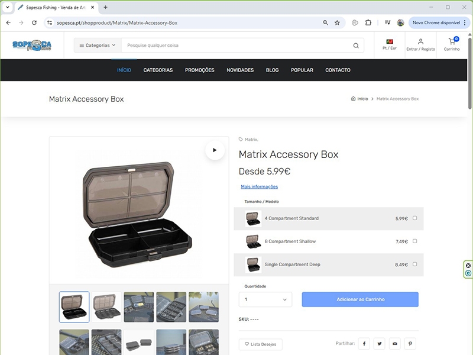Click the browser address bar

(187, 22)
